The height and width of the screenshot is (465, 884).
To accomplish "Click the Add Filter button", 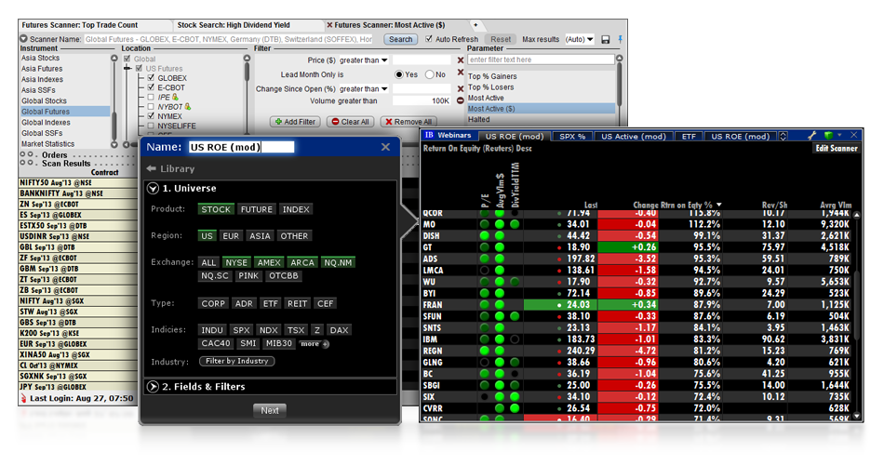I will tap(295, 122).
